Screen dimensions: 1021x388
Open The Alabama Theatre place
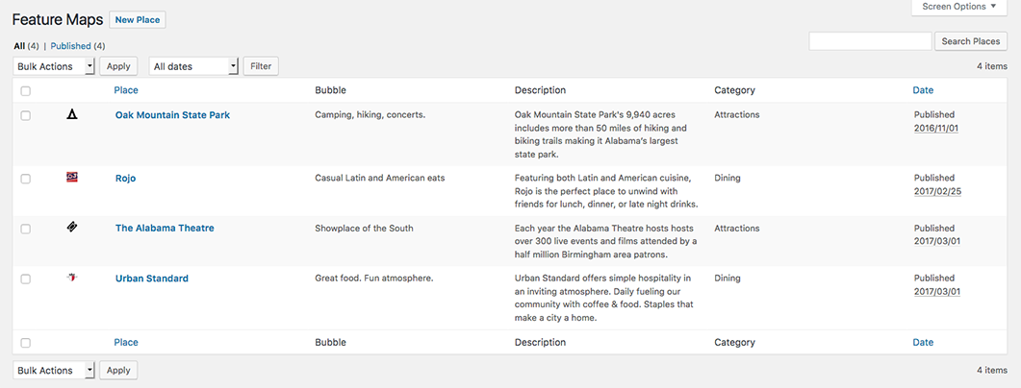tap(165, 229)
